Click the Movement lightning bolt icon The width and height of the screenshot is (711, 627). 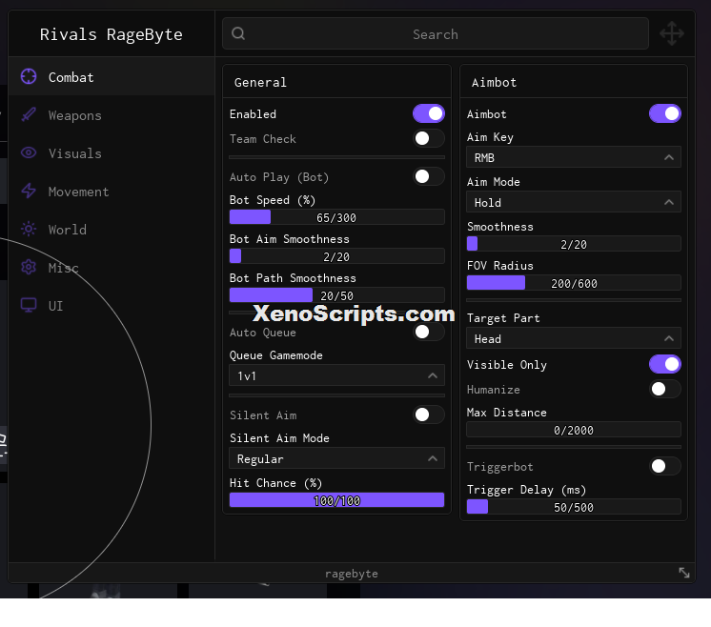(x=29, y=191)
